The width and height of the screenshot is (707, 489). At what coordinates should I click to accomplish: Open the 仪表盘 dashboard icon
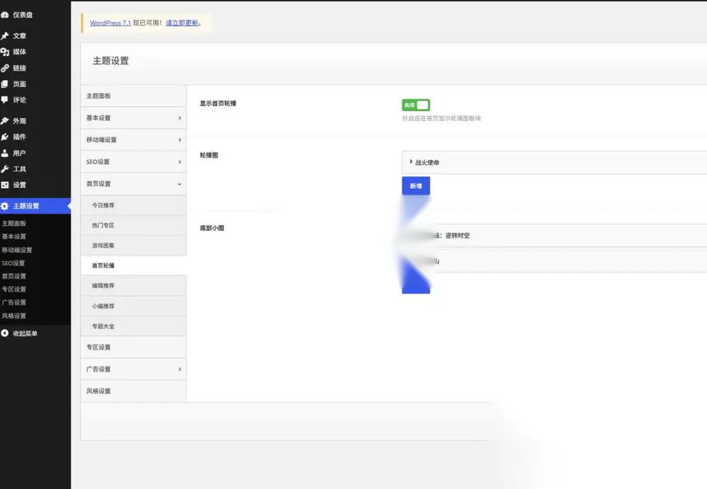[5, 15]
